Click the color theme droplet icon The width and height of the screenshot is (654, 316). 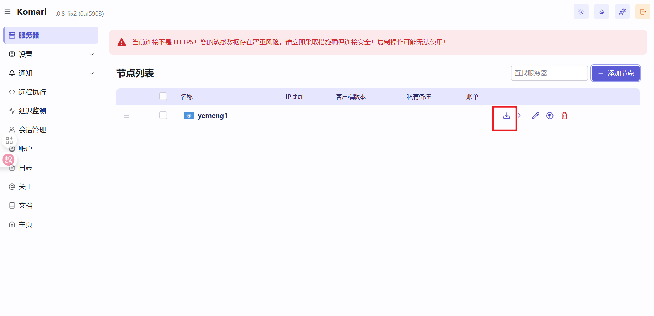[x=602, y=12]
